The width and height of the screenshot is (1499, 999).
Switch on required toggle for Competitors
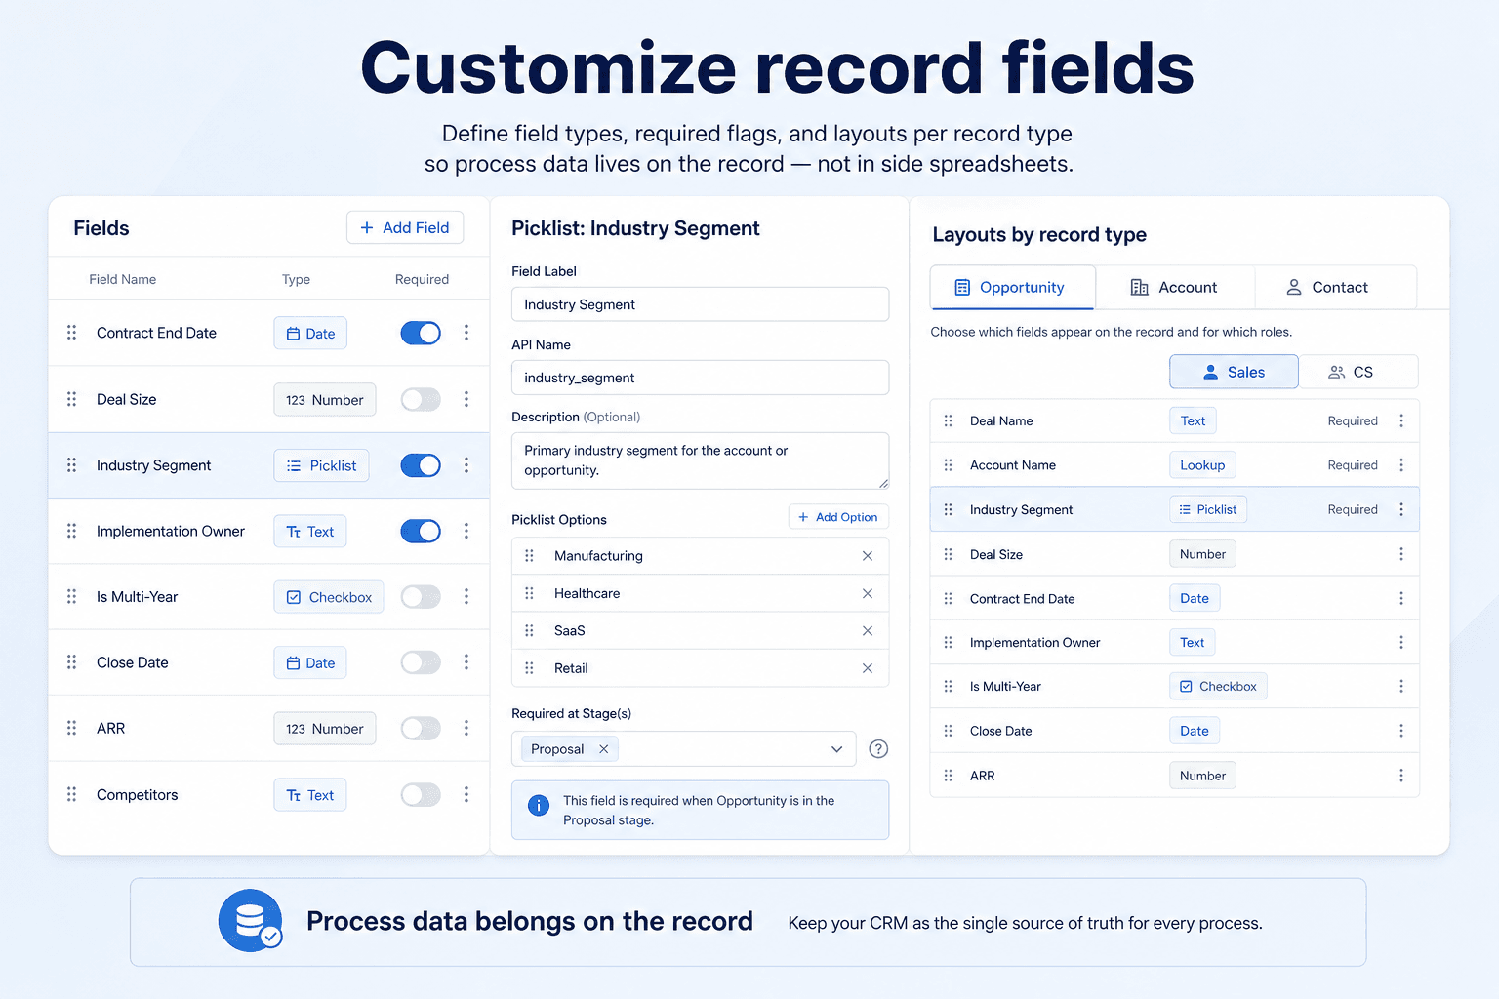point(421,794)
